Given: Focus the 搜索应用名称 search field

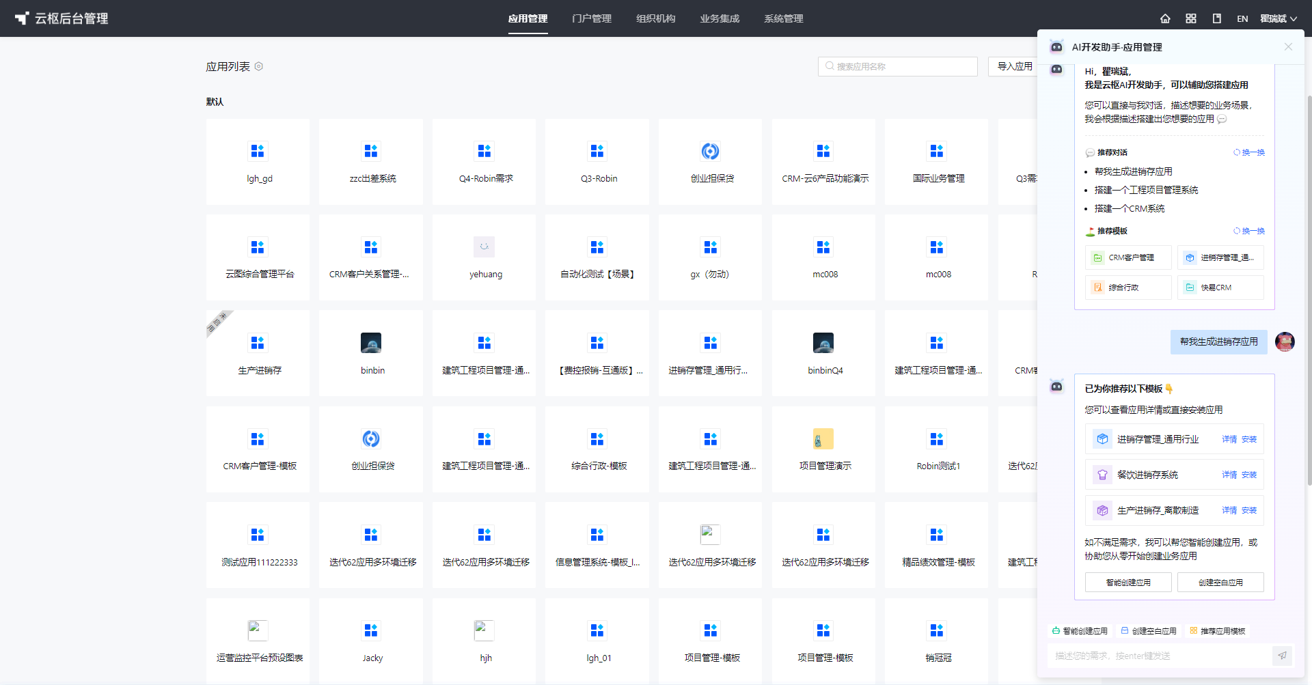Looking at the screenshot, I should click(898, 66).
